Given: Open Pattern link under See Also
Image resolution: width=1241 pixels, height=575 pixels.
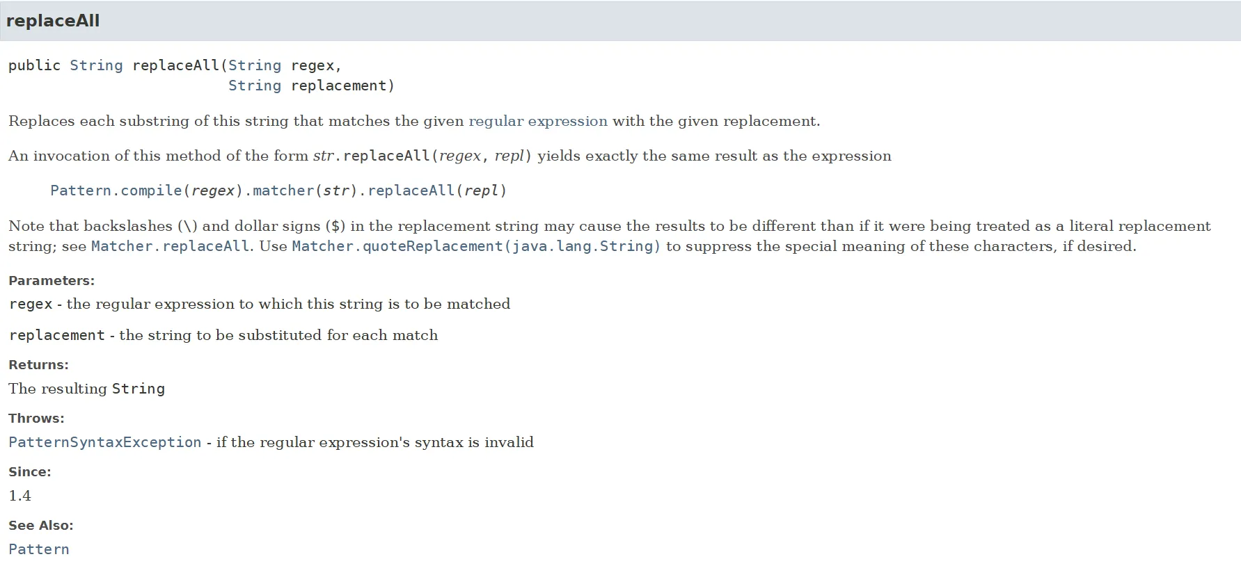Looking at the screenshot, I should click(x=39, y=549).
